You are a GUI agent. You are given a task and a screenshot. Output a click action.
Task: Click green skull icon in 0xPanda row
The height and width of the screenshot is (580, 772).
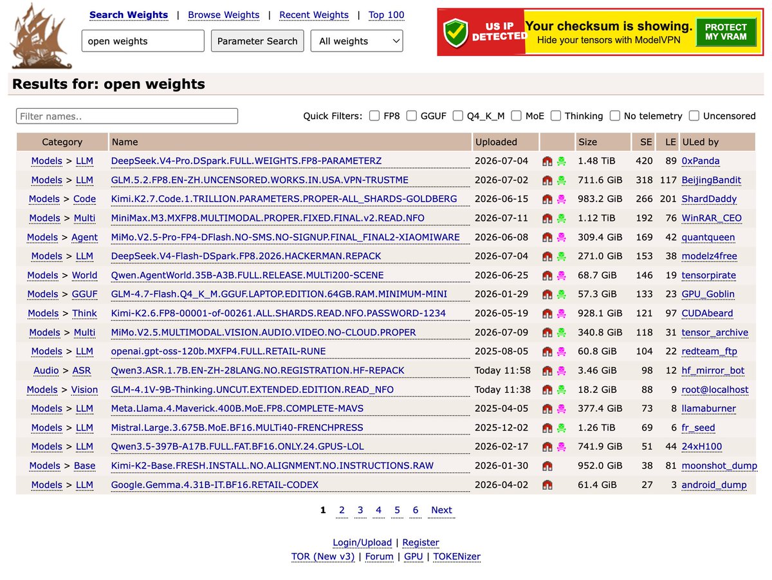point(561,161)
